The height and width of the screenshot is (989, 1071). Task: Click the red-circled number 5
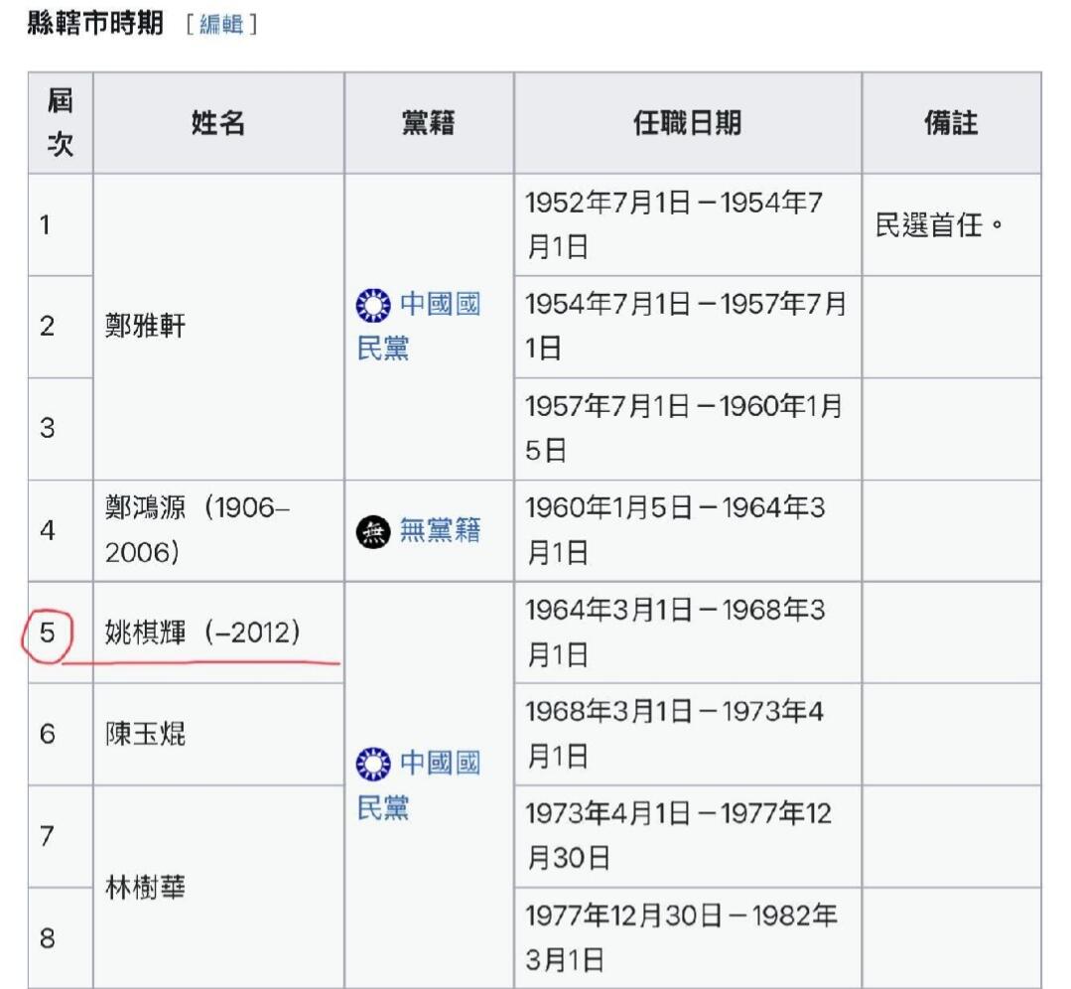[x=47, y=633]
